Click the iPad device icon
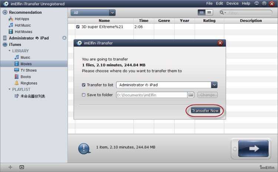This screenshot has width=278, height=172. 5,38
